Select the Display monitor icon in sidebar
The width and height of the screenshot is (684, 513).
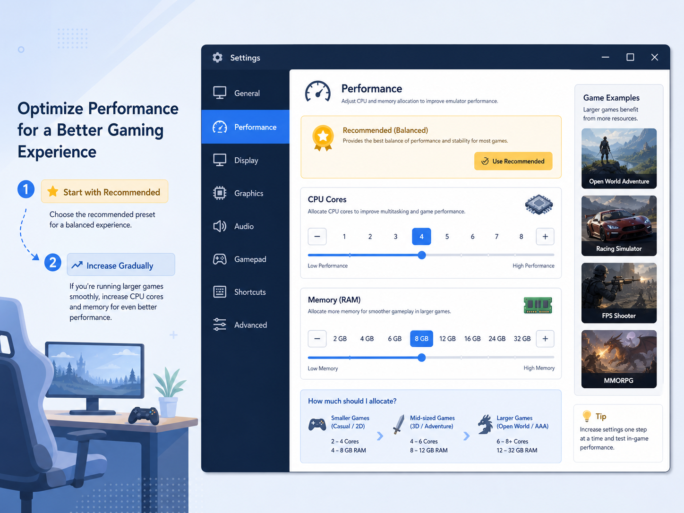pyautogui.click(x=220, y=160)
